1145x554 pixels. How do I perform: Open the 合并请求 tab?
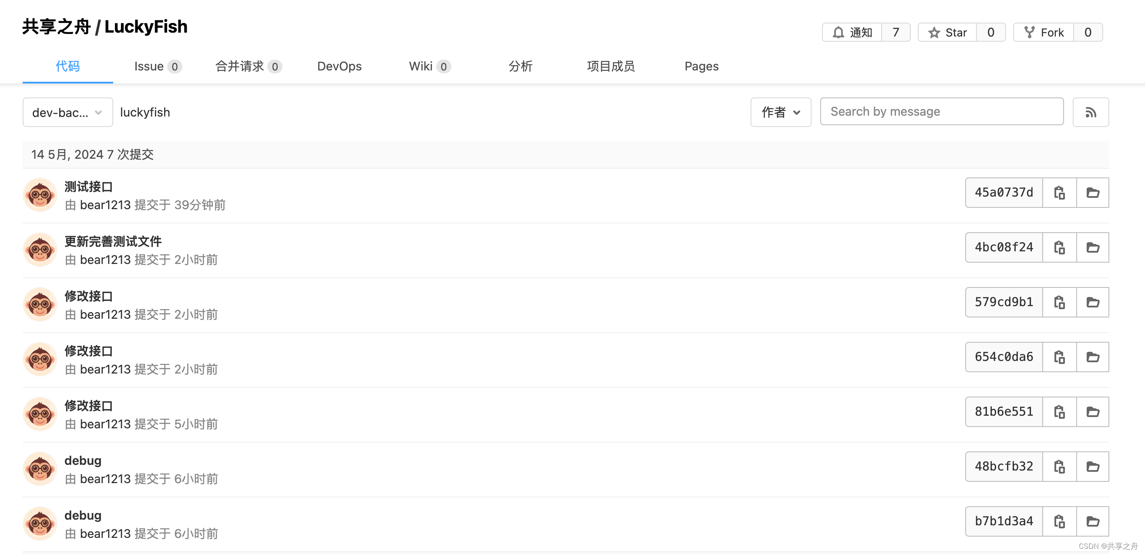[x=248, y=66]
